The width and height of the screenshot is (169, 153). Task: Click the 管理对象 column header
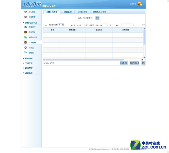coord(72,30)
